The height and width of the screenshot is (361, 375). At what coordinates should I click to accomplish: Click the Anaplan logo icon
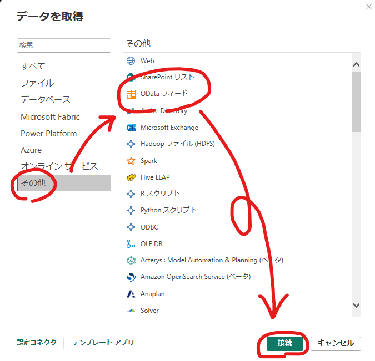[x=131, y=294]
